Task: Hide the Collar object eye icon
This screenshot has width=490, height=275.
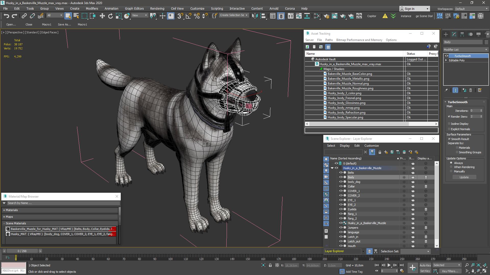Action: point(340,186)
